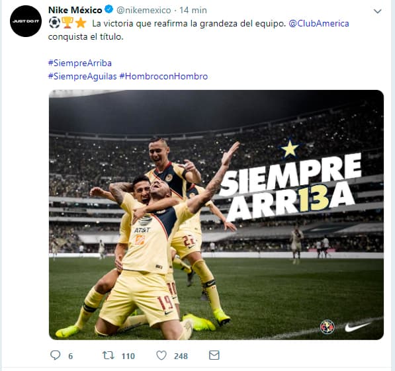Click the Nike swoosh logo in image
This screenshot has width=395, height=371.
[358, 327]
